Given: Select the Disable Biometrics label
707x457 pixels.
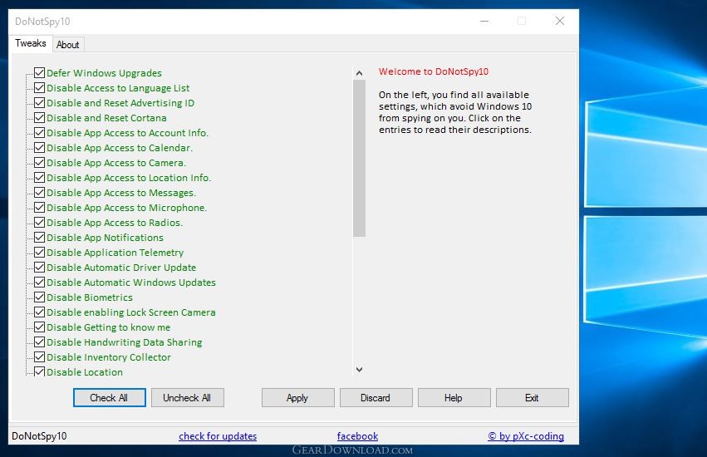Looking at the screenshot, I should [90, 297].
